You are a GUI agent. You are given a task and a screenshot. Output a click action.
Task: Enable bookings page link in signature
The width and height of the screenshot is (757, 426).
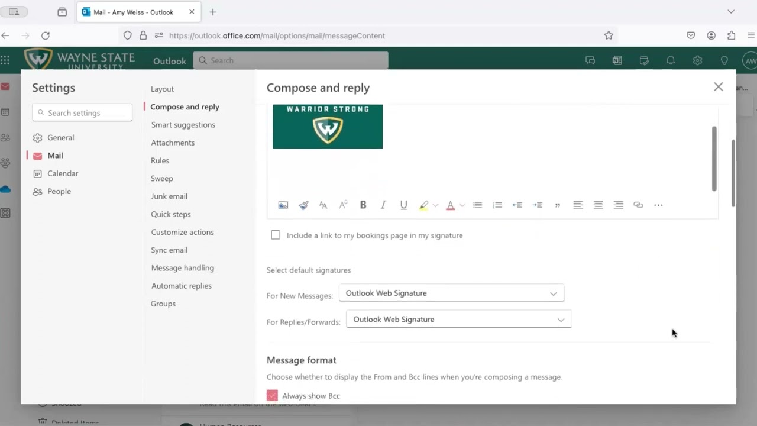pyautogui.click(x=276, y=235)
